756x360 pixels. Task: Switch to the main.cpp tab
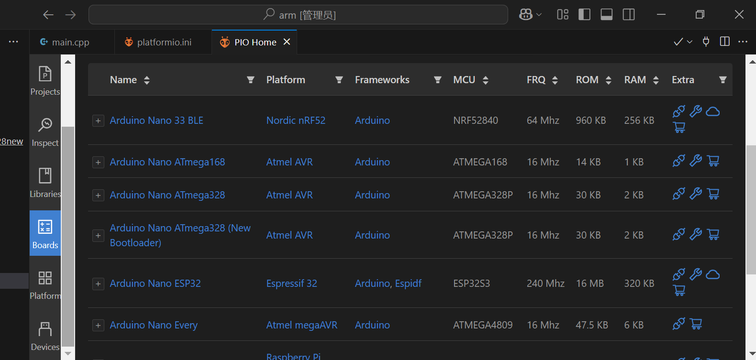click(x=72, y=42)
